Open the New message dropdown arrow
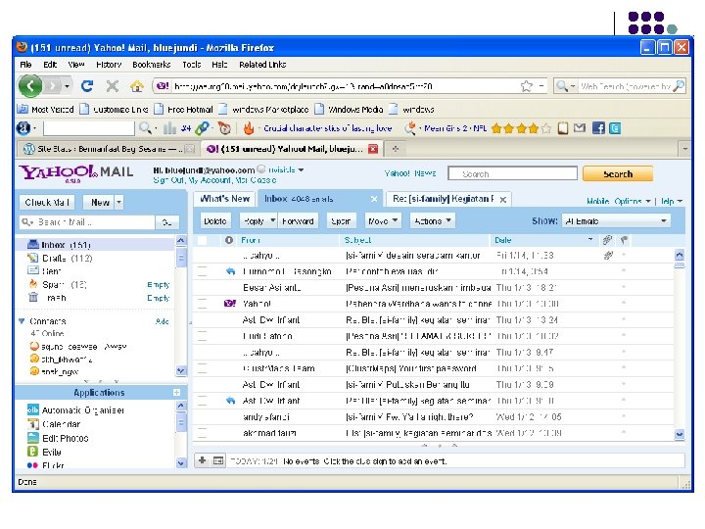Image resolution: width=705 pixels, height=529 pixels. [118, 202]
